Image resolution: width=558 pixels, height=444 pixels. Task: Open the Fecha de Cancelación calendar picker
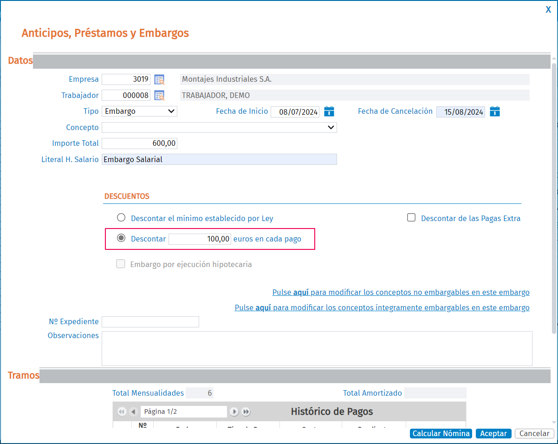pyautogui.click(x=495, y=111)
